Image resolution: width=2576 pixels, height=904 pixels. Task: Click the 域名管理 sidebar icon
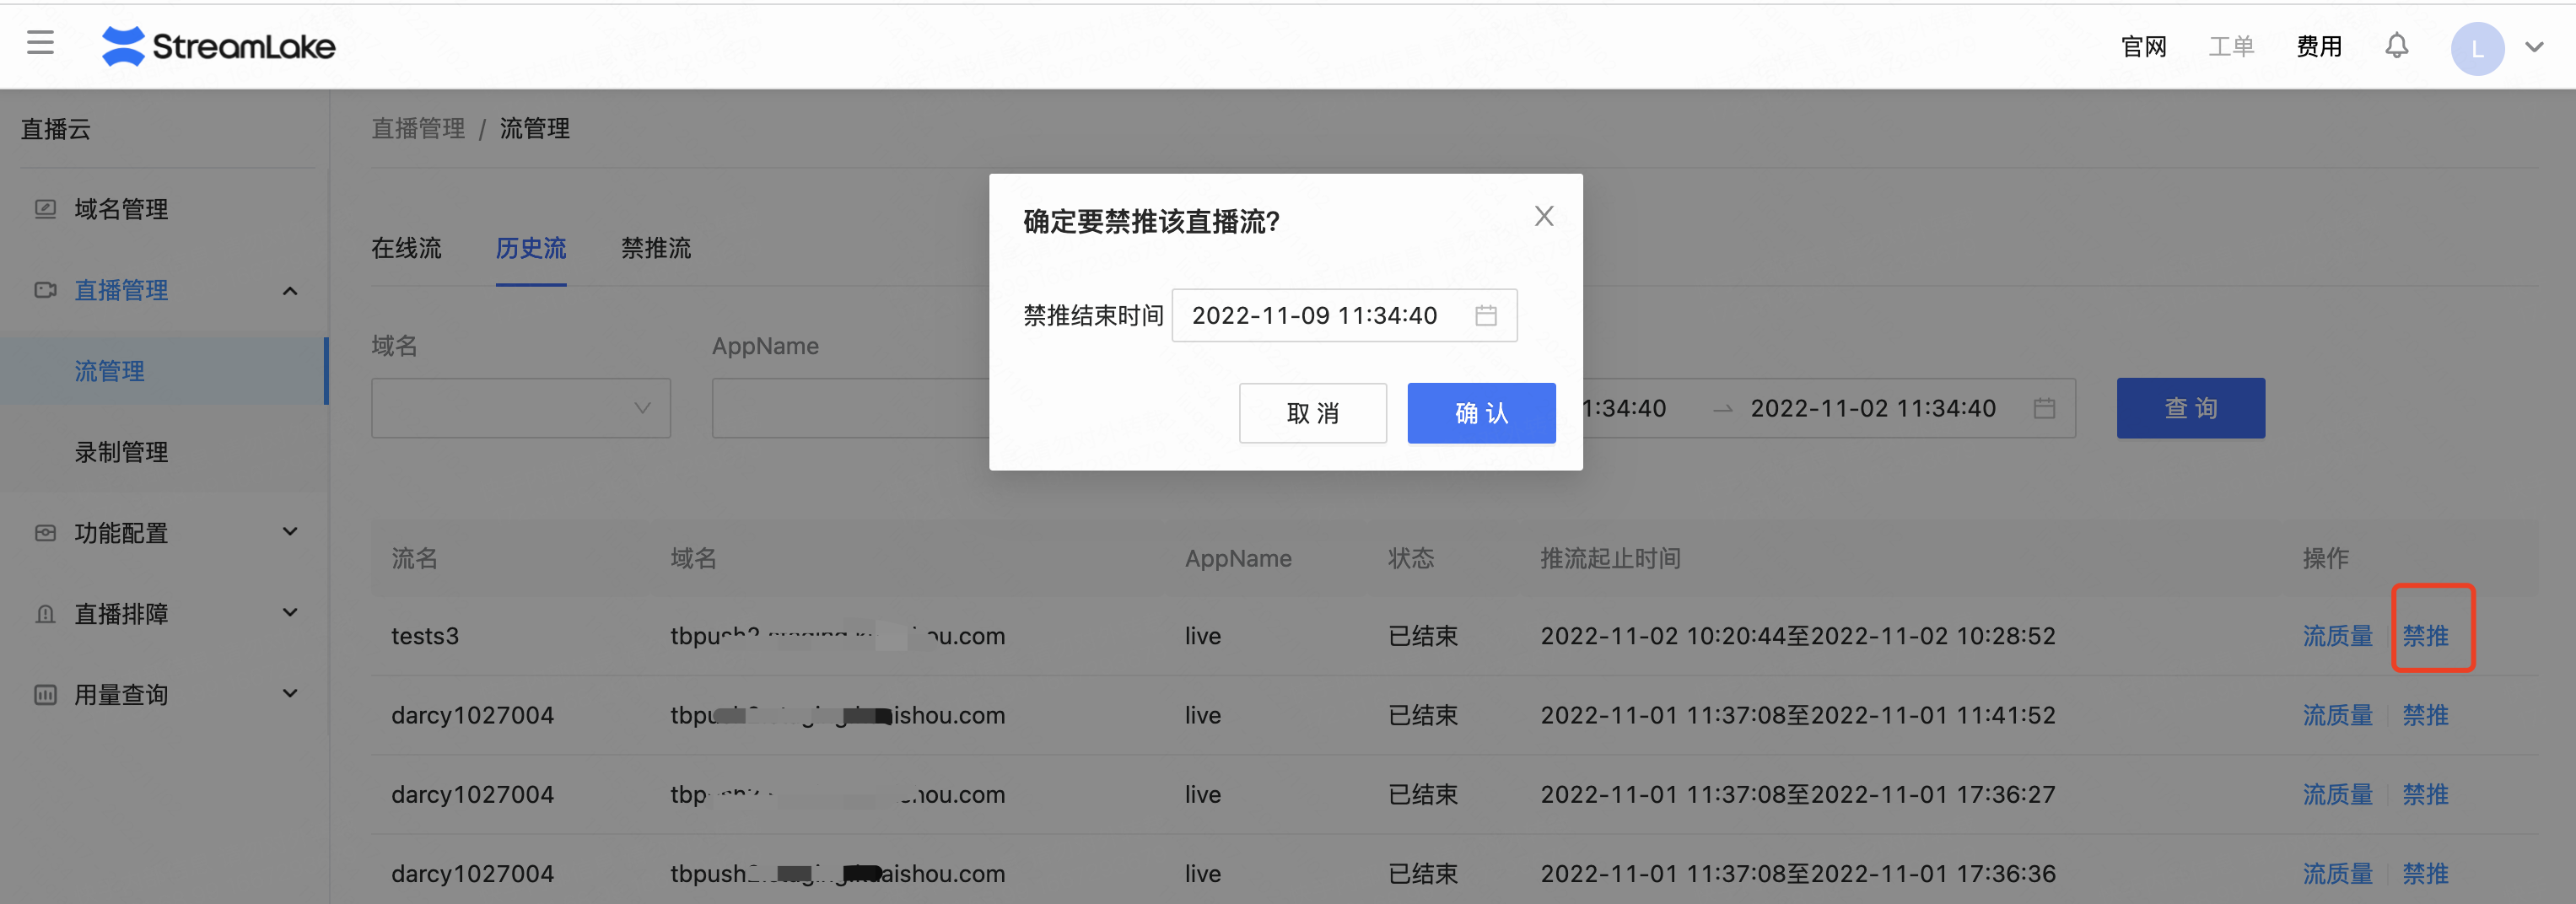click(45, 209)
